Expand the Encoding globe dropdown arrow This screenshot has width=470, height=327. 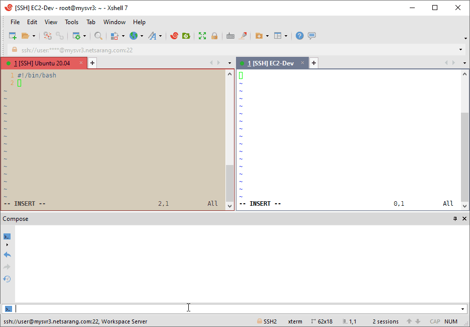[x=142, y=36]
